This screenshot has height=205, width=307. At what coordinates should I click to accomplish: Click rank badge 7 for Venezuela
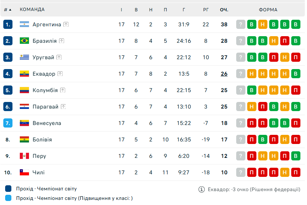point(8,123)
